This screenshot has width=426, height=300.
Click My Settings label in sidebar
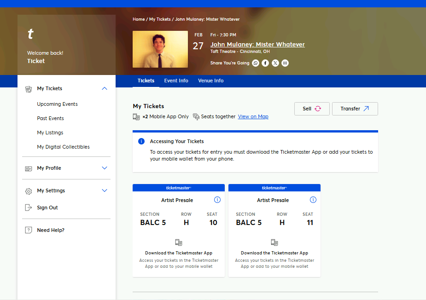click(51, 190)
